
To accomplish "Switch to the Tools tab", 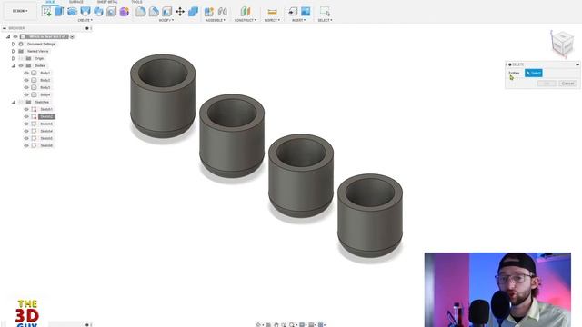I will click(136, 2).
